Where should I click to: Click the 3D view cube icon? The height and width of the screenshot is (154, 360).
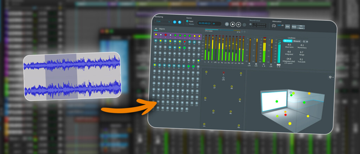(x=330, y=77)
